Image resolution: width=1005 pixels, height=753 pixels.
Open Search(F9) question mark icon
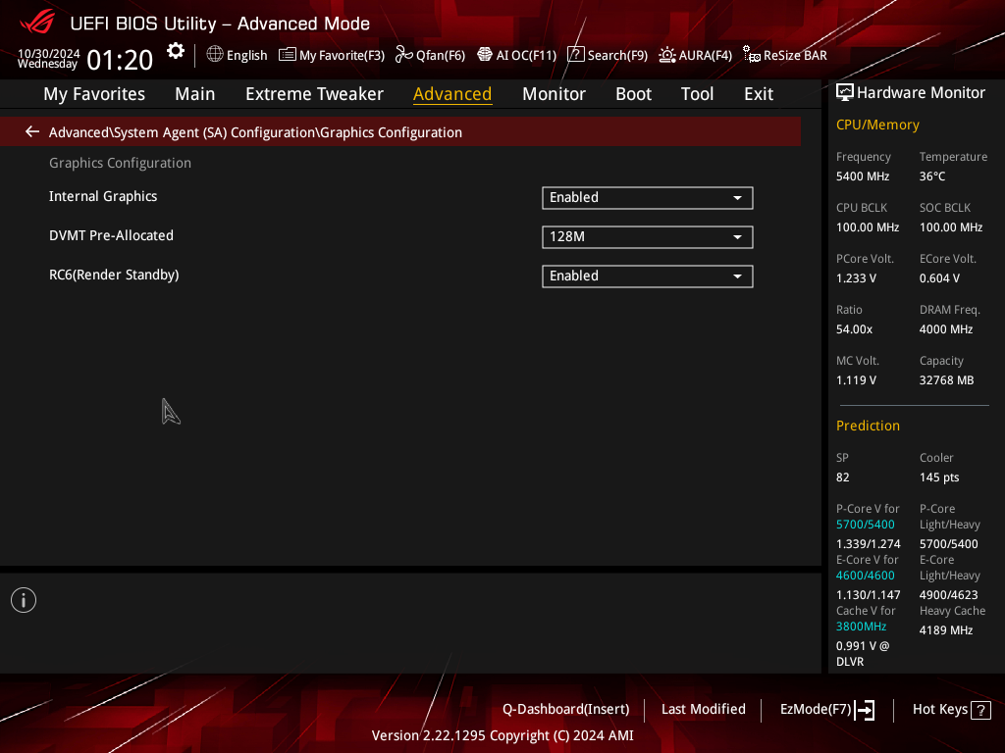[x=575, y=55]
